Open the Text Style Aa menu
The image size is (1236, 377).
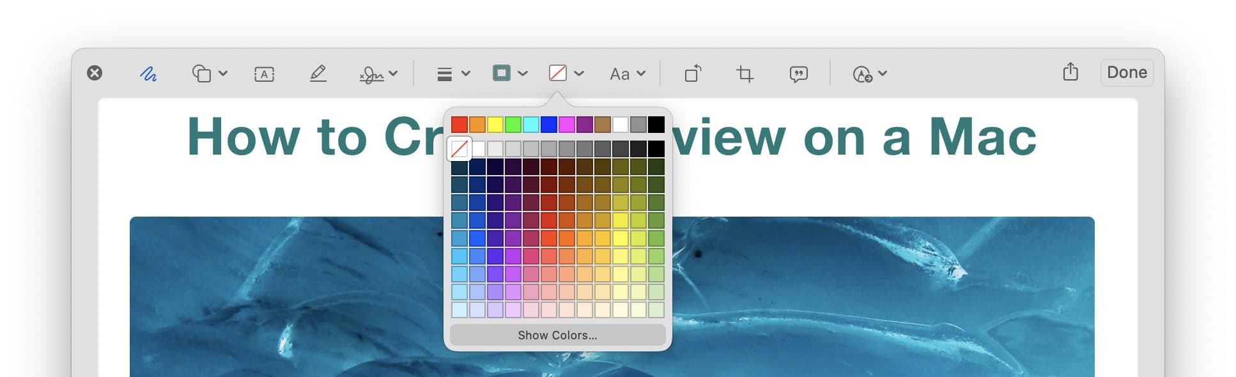pos(619,74)
